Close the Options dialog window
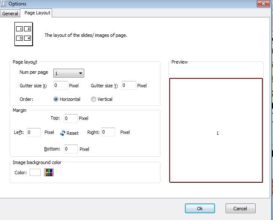This screenshot has width=273, height=220. 263,3
